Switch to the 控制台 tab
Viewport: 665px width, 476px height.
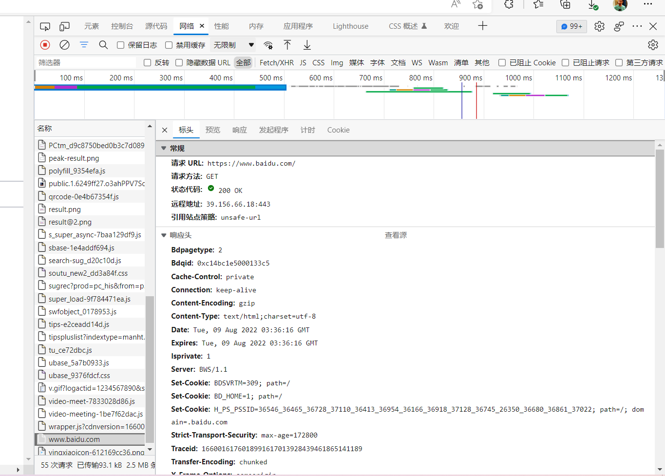coord(122,26)
